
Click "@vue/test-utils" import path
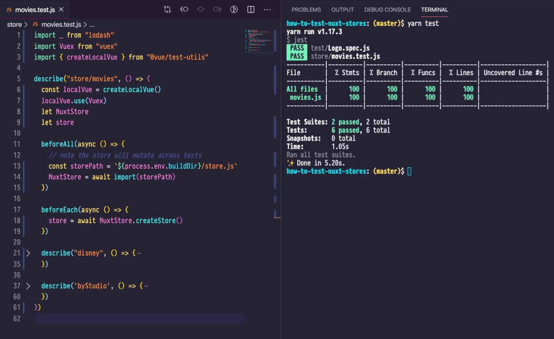(177, 57)
